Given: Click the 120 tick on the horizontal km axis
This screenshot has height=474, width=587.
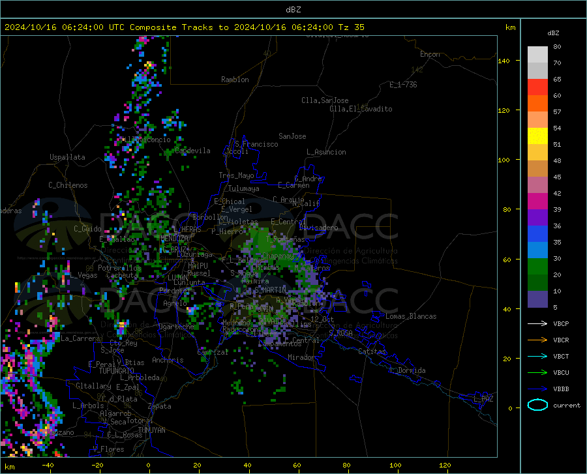Looking at the screenshot, I should click(445, 465).
